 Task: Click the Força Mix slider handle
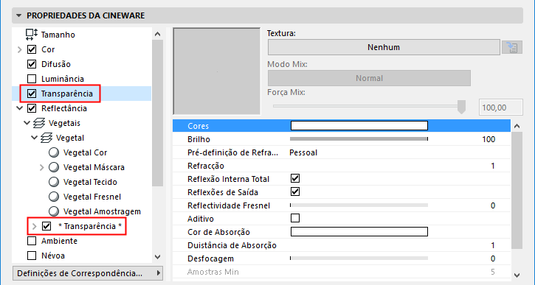(x=461, y=107)
